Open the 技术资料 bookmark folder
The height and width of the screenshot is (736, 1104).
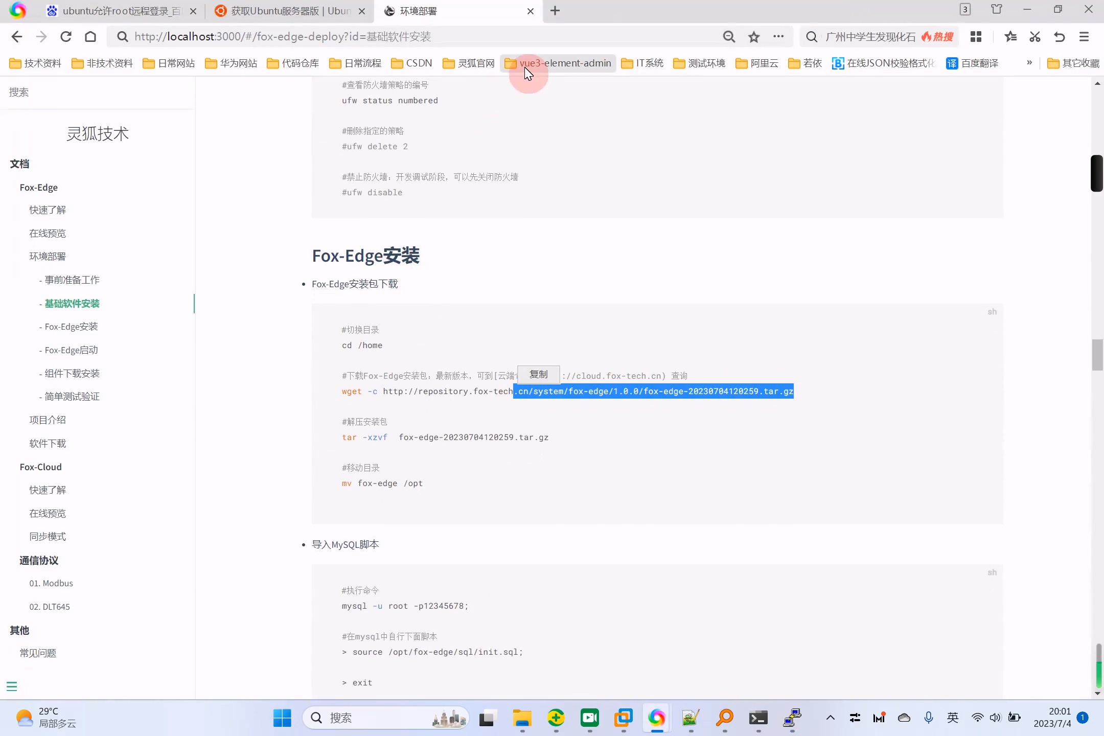click(x=36, y=63)
